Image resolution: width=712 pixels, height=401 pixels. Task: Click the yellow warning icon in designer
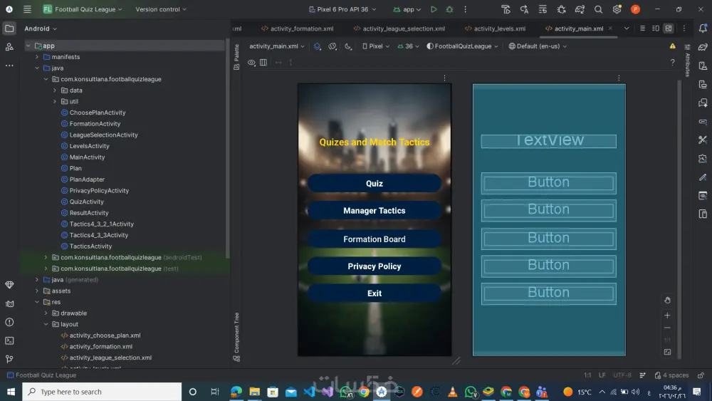[x=673, y=46]
